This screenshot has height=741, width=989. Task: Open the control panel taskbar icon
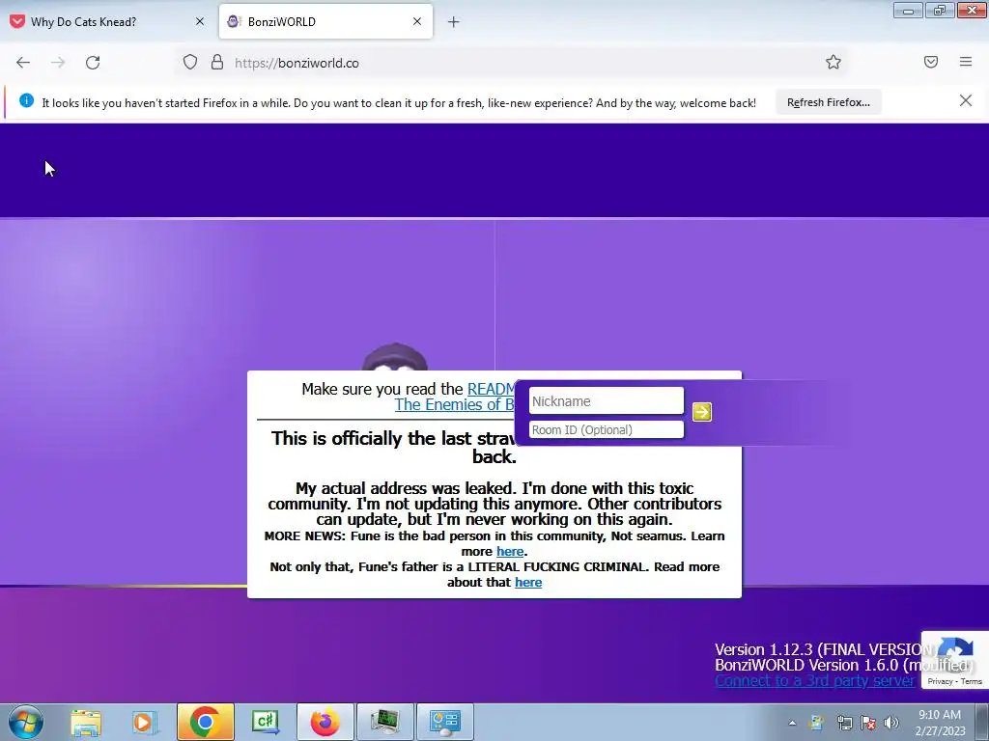click(x=444, y=722)
